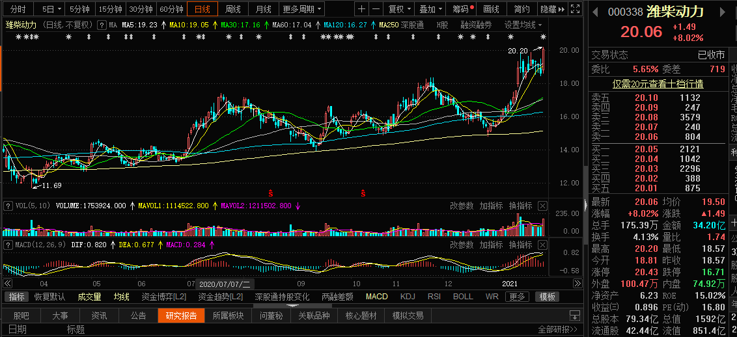The height and width of the screenshot is (337, 737).
Task: Hide the side panel with the 隐藏 arrows button
Action: 552,9
